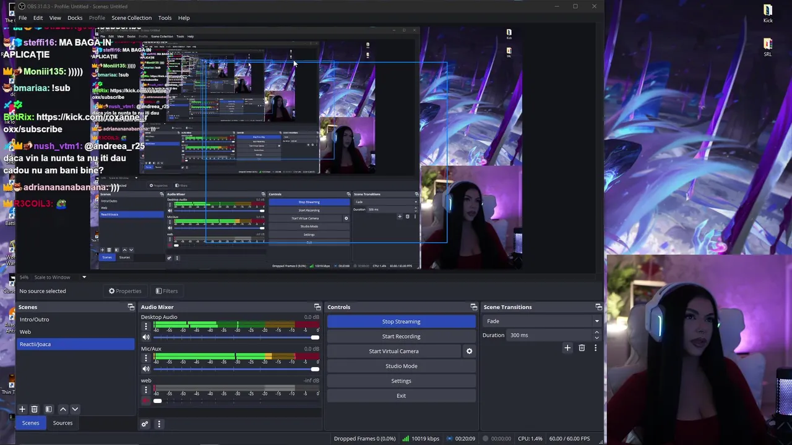Image resolution: width=792 pixels, height=445 pixels.
Task: Undock the Scenes panel via float icon
Action: (131, 307)
